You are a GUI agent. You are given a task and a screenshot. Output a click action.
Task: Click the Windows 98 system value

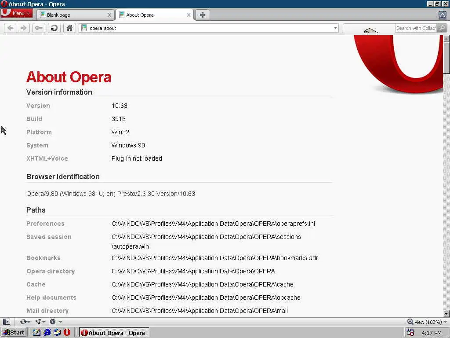(128, 145)
